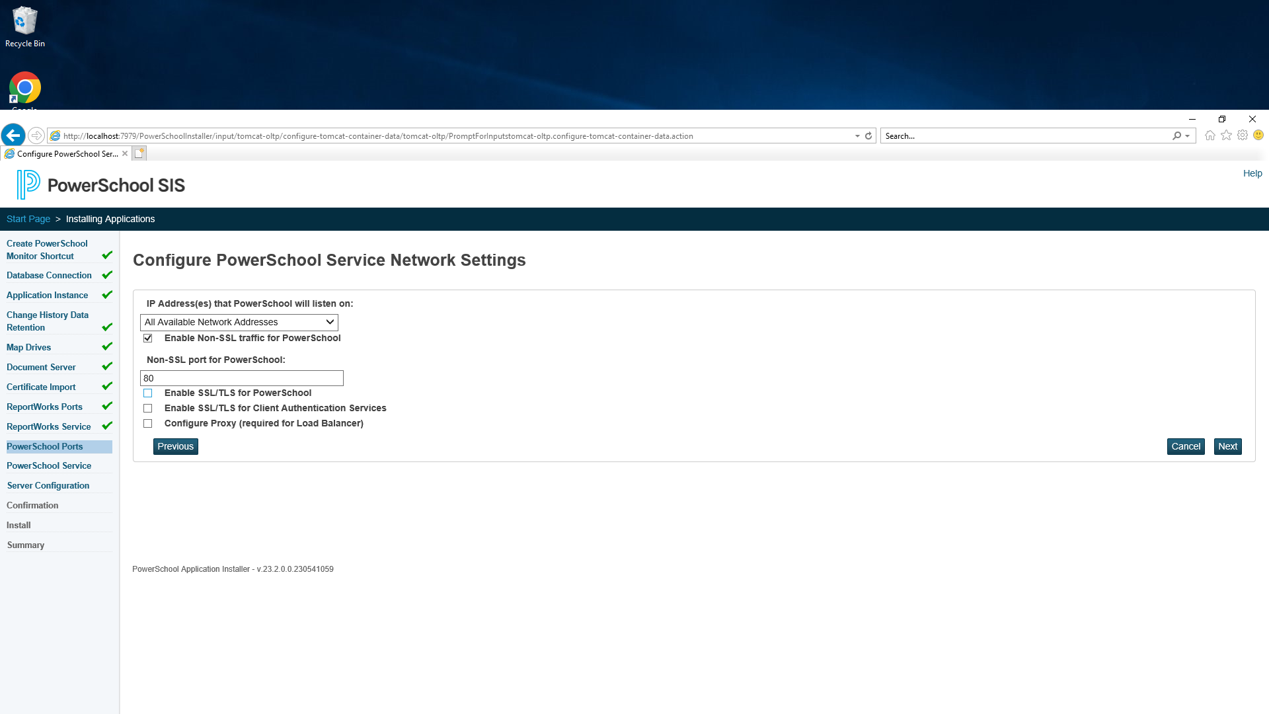Click the page icon in the address bar
The image size is (1269, 714).
coord(56,136)
